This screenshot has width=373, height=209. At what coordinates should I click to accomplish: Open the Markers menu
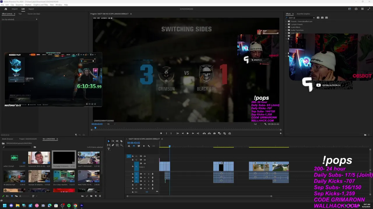28,5
